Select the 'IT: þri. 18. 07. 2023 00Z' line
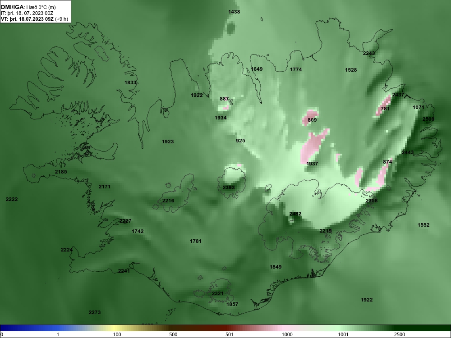The width and height of the screenshot is (451, 338). tap(27, 13)
